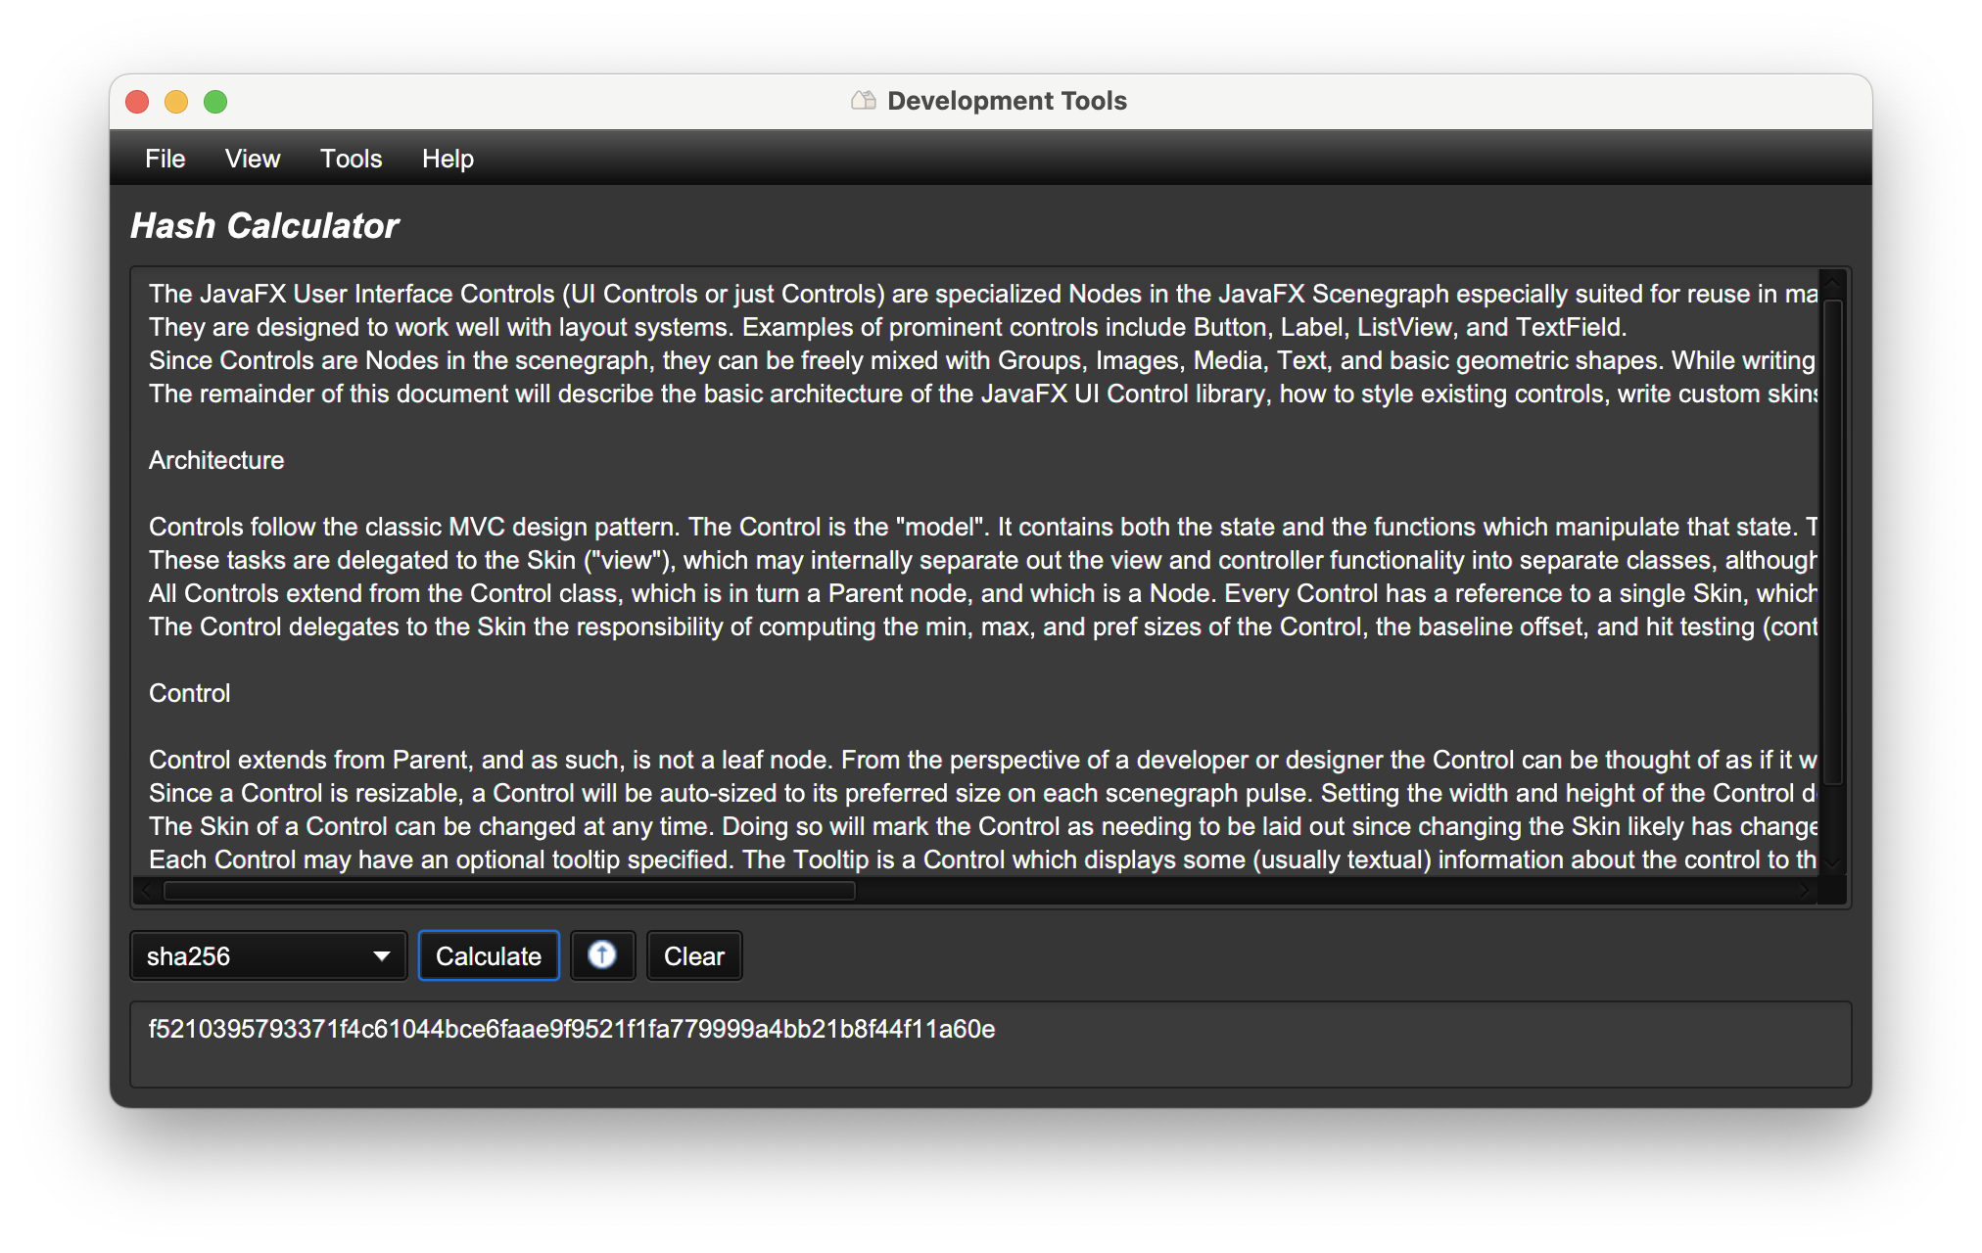Image resolution: width=1982 pixels, height=1253 pixels.
Task: Click the Help menu item
Action: 448,159
